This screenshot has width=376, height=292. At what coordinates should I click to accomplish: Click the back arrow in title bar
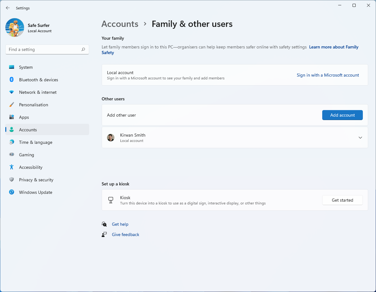(8, 8)
